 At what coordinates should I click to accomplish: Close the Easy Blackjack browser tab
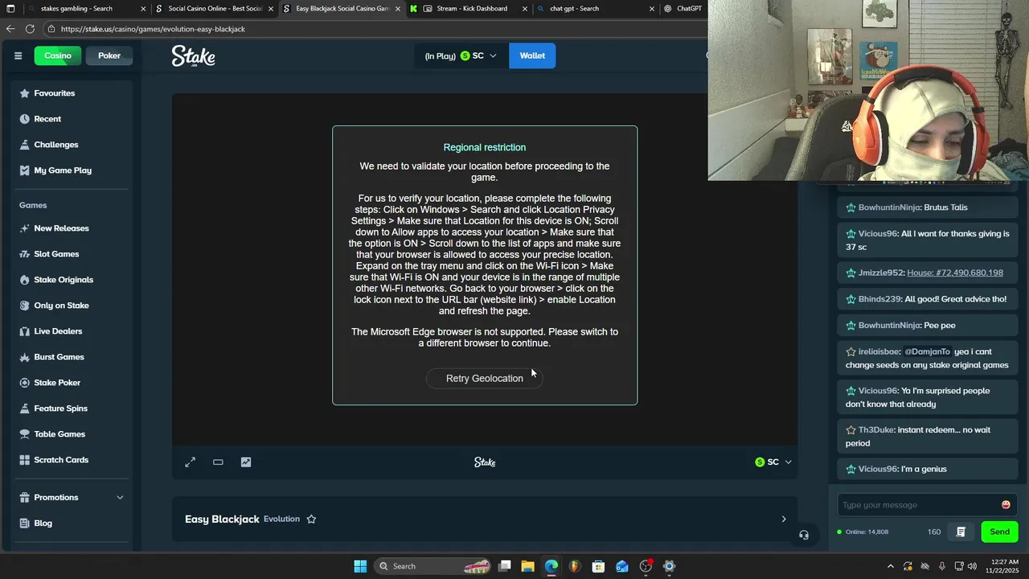coord(397,9)
